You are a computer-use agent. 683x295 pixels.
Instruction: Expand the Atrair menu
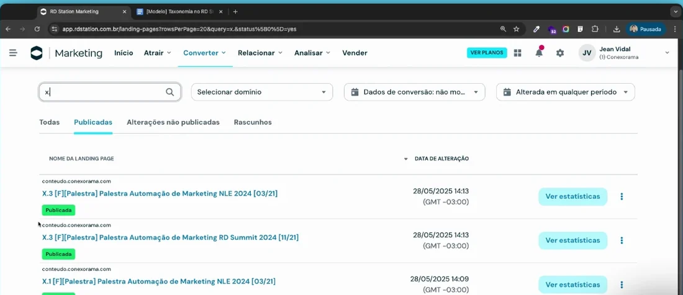coord(157,53)
